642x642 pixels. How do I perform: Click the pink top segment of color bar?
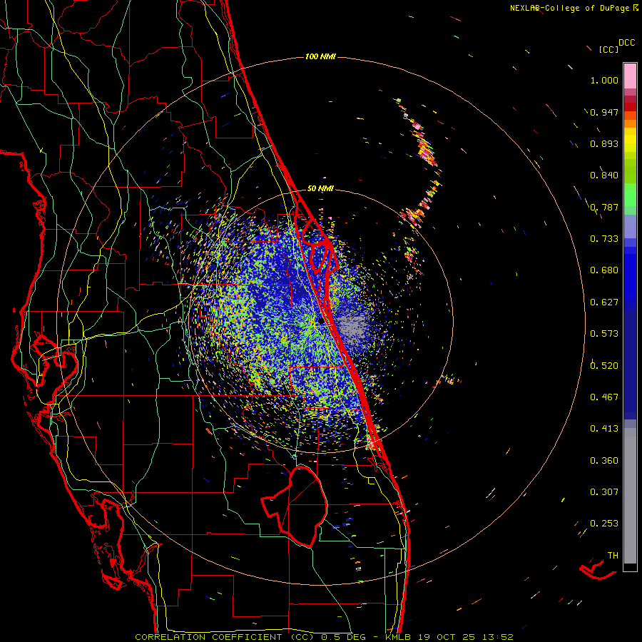[630, 76]
